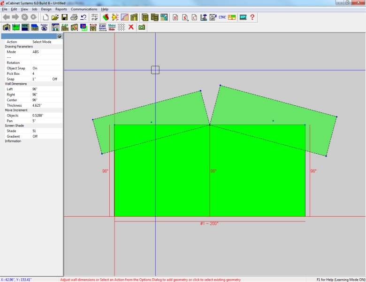Click the Print icon in the toolbar
This screenshot has height=282, width=366.
[74, 17]
